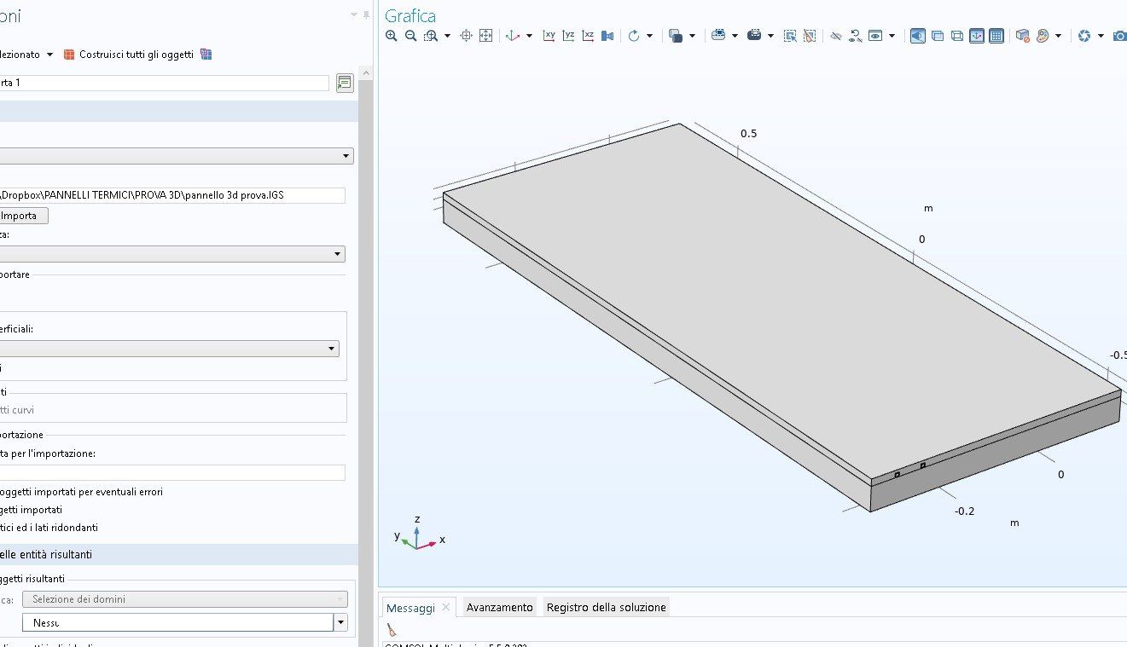Clear messages with the broom icon
The width and height of the screenshot is (1127, 647).
pyautogui.click(x=392, y=630)
